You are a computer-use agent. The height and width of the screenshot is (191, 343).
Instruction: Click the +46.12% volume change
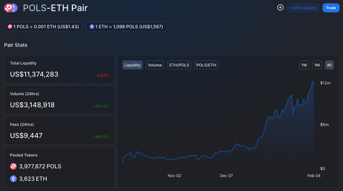(x=101, y=106)
